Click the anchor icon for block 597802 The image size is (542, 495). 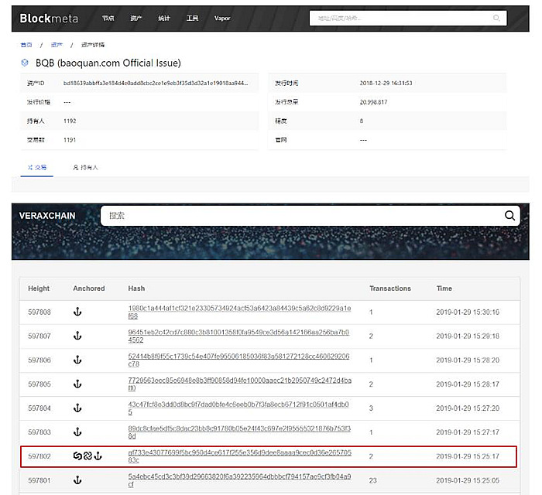pos(98,456)
